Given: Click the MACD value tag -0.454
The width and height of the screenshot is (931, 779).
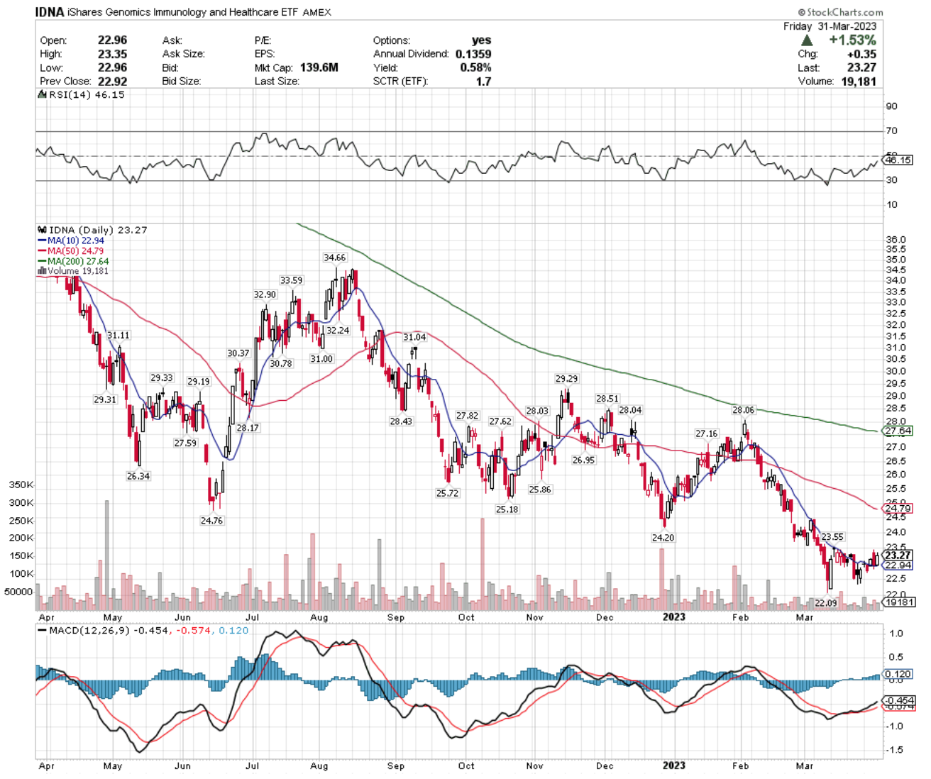Looking at the screenshot, I should pyautogui.click(x=898, y=700).
